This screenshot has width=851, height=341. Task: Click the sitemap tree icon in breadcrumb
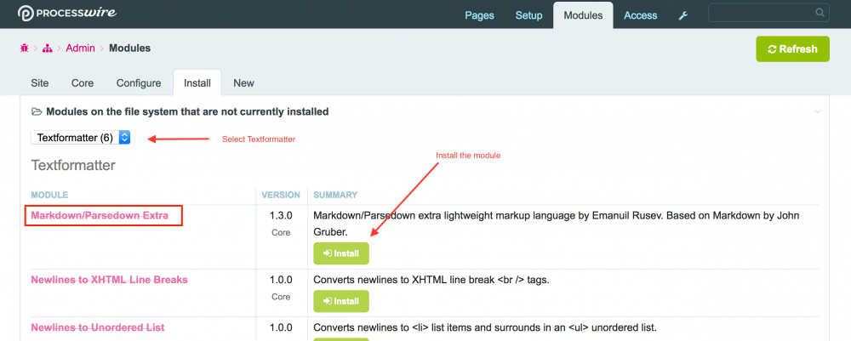pyautogui.click(x=48, y=48)
